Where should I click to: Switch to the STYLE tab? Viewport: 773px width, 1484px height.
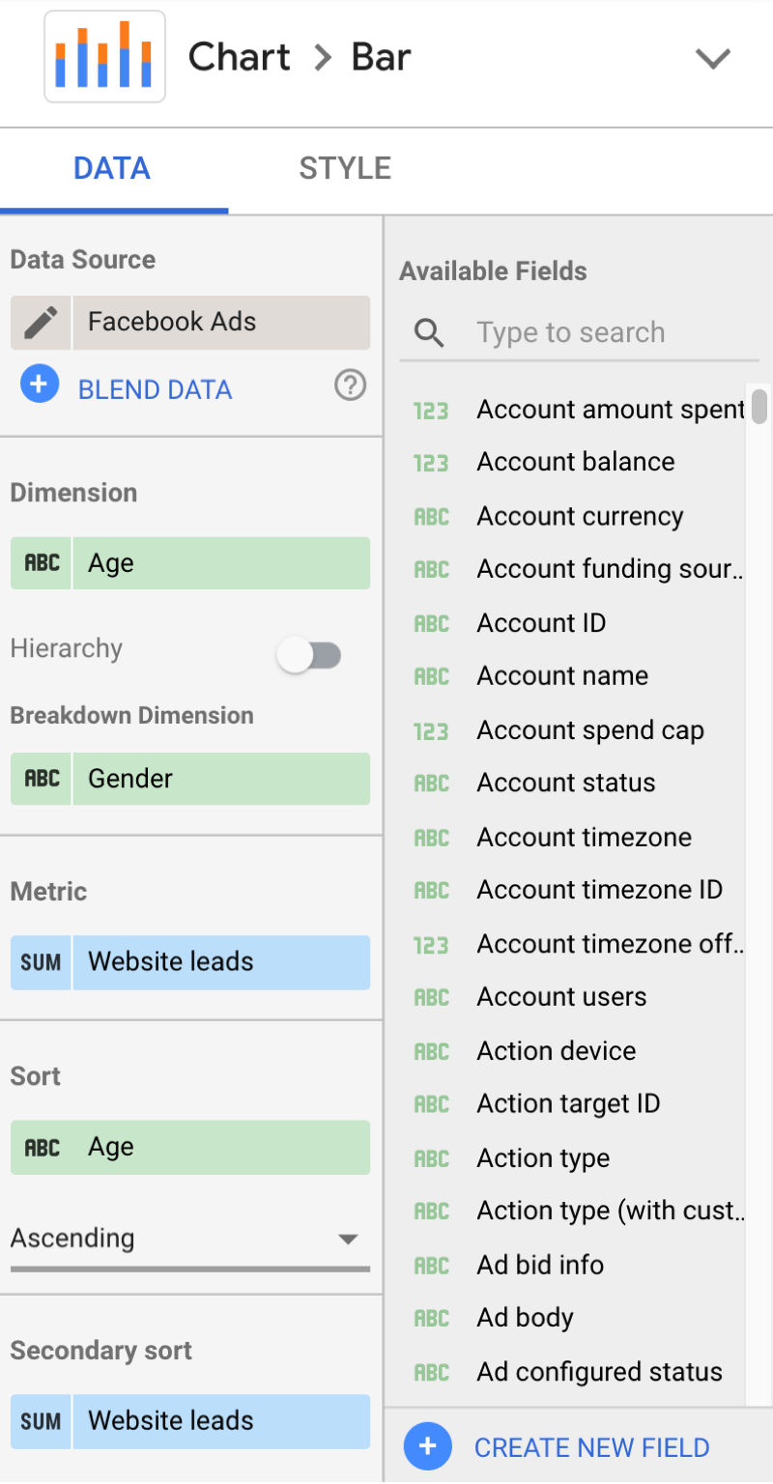[345, 168]
